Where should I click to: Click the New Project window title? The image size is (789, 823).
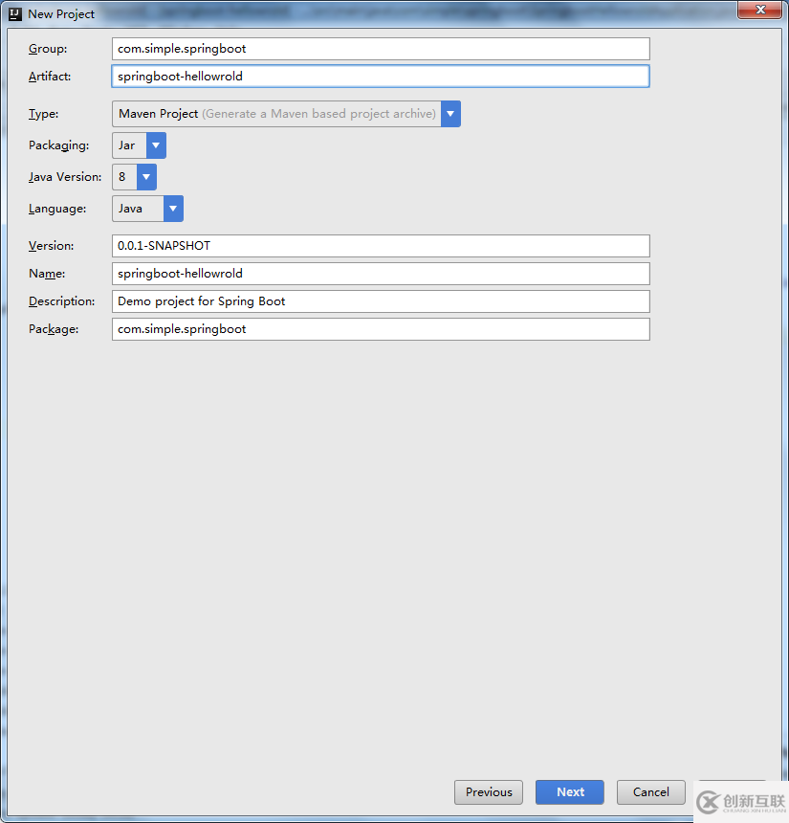click(61, 14)
